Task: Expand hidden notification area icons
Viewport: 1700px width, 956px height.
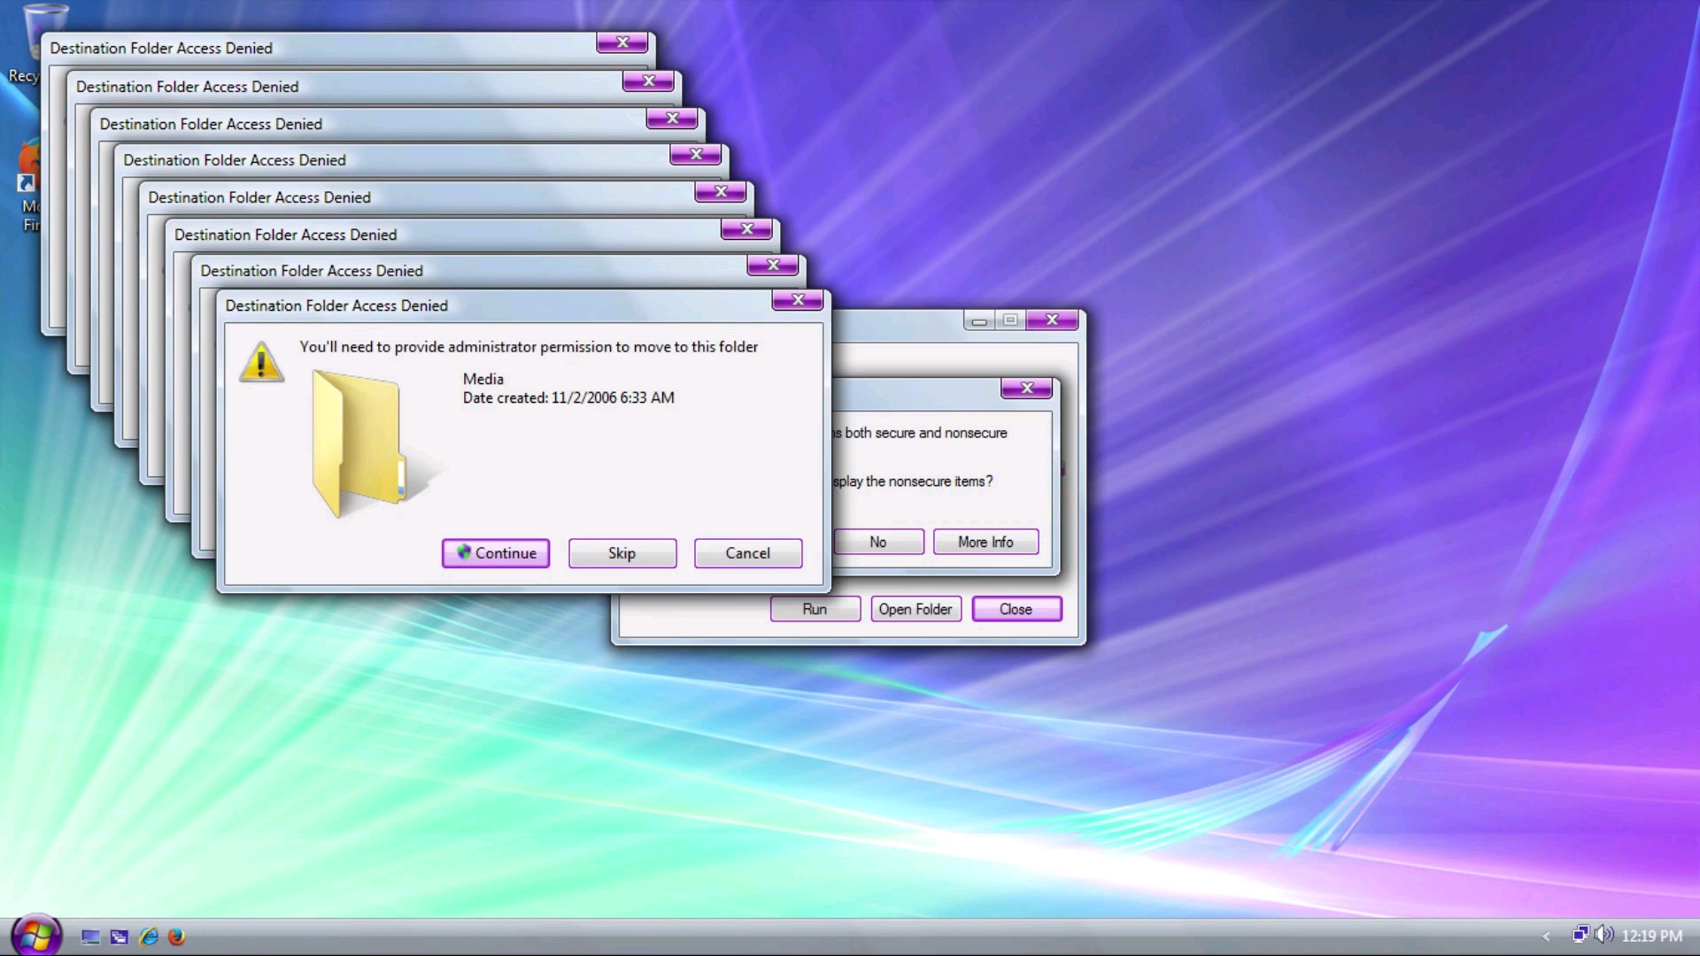Action: [x=1546, y=935]
